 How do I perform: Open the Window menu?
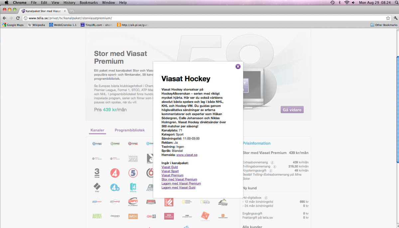tap(108, 3)
